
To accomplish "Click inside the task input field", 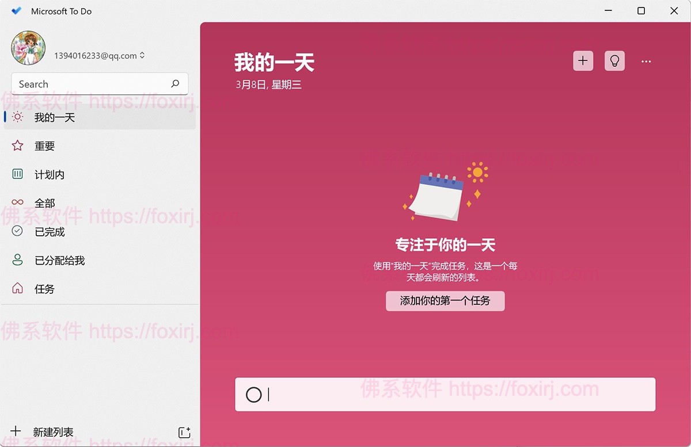I will (403, 394).
